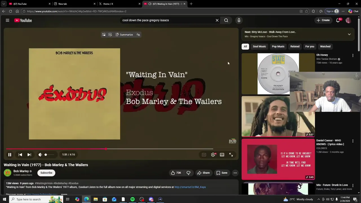361x203 pixels.
Task: Open browser settings and more ellipsis
Action: pos(343,11)
